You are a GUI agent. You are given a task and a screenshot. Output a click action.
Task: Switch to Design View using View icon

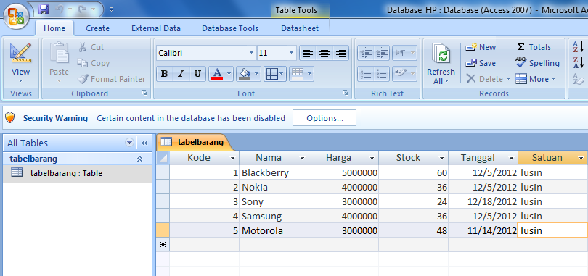coord(20,54)
